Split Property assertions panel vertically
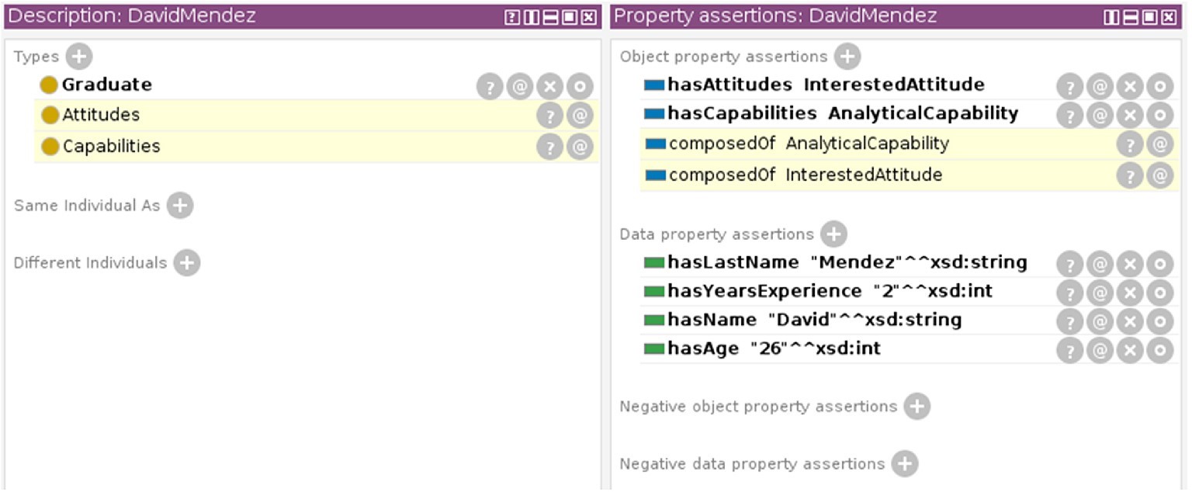The width and height of the screenshot is (1192, 492). click(1111, 17)
